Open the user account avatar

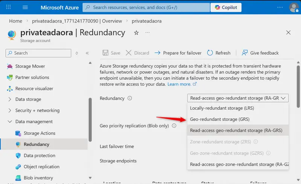[294, 7]
